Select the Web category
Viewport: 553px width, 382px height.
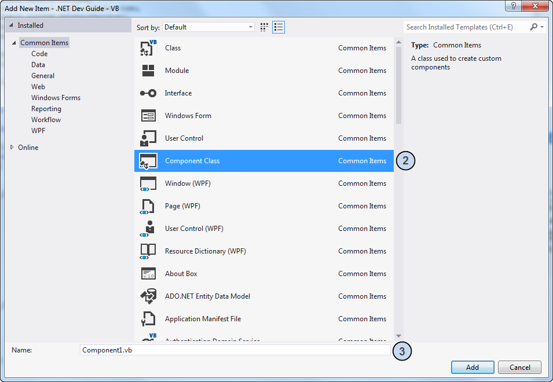(38, 86)
